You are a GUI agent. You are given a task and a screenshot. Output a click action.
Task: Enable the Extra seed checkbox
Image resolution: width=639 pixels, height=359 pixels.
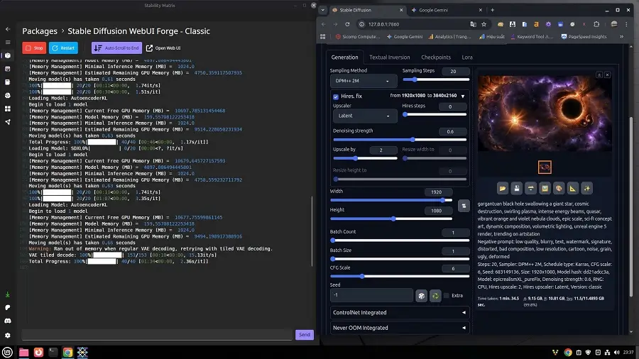pos(446,295)
